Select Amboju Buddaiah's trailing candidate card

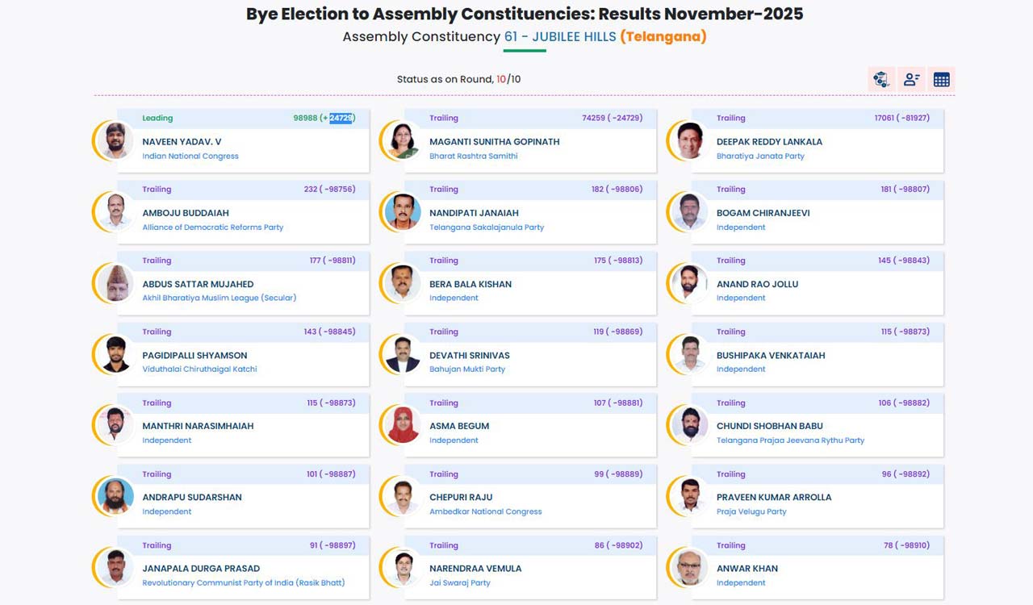click(242, 212)
